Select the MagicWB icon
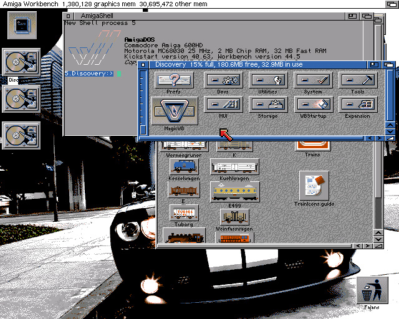The width and height of the screenshot is (399, 319). (175, 111)
